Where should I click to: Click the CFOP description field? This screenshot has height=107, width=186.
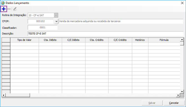(x=121, y=21)
